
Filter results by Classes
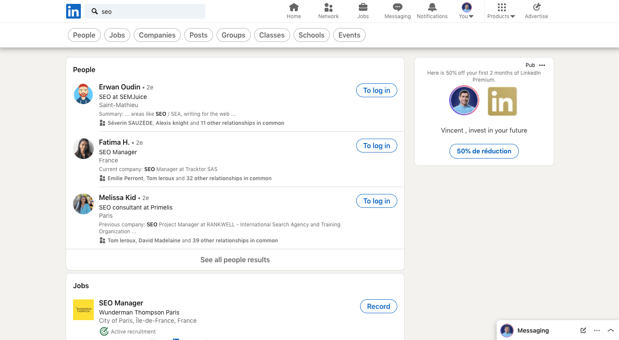click(x=272, y=35)
